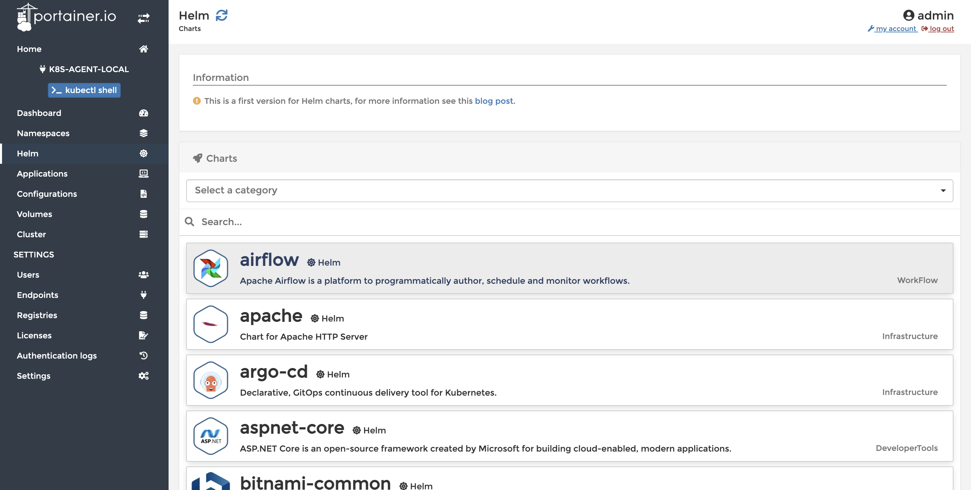The height and width of the screenshot is (490, 971).
Task: Click the Users group icon
Action: [143, 275]
